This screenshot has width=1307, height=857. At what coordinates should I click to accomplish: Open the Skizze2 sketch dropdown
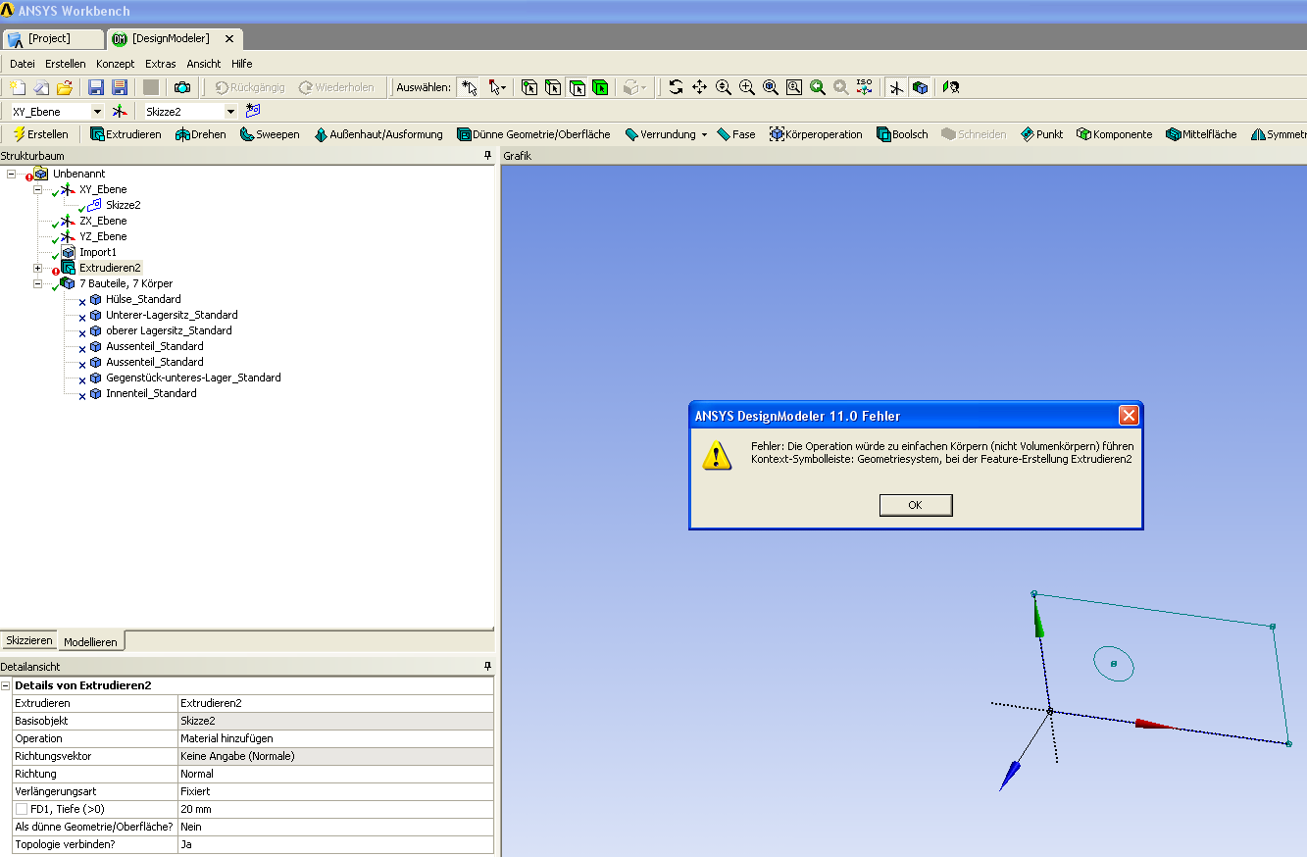pyautogui.click(x=230, y=112)
